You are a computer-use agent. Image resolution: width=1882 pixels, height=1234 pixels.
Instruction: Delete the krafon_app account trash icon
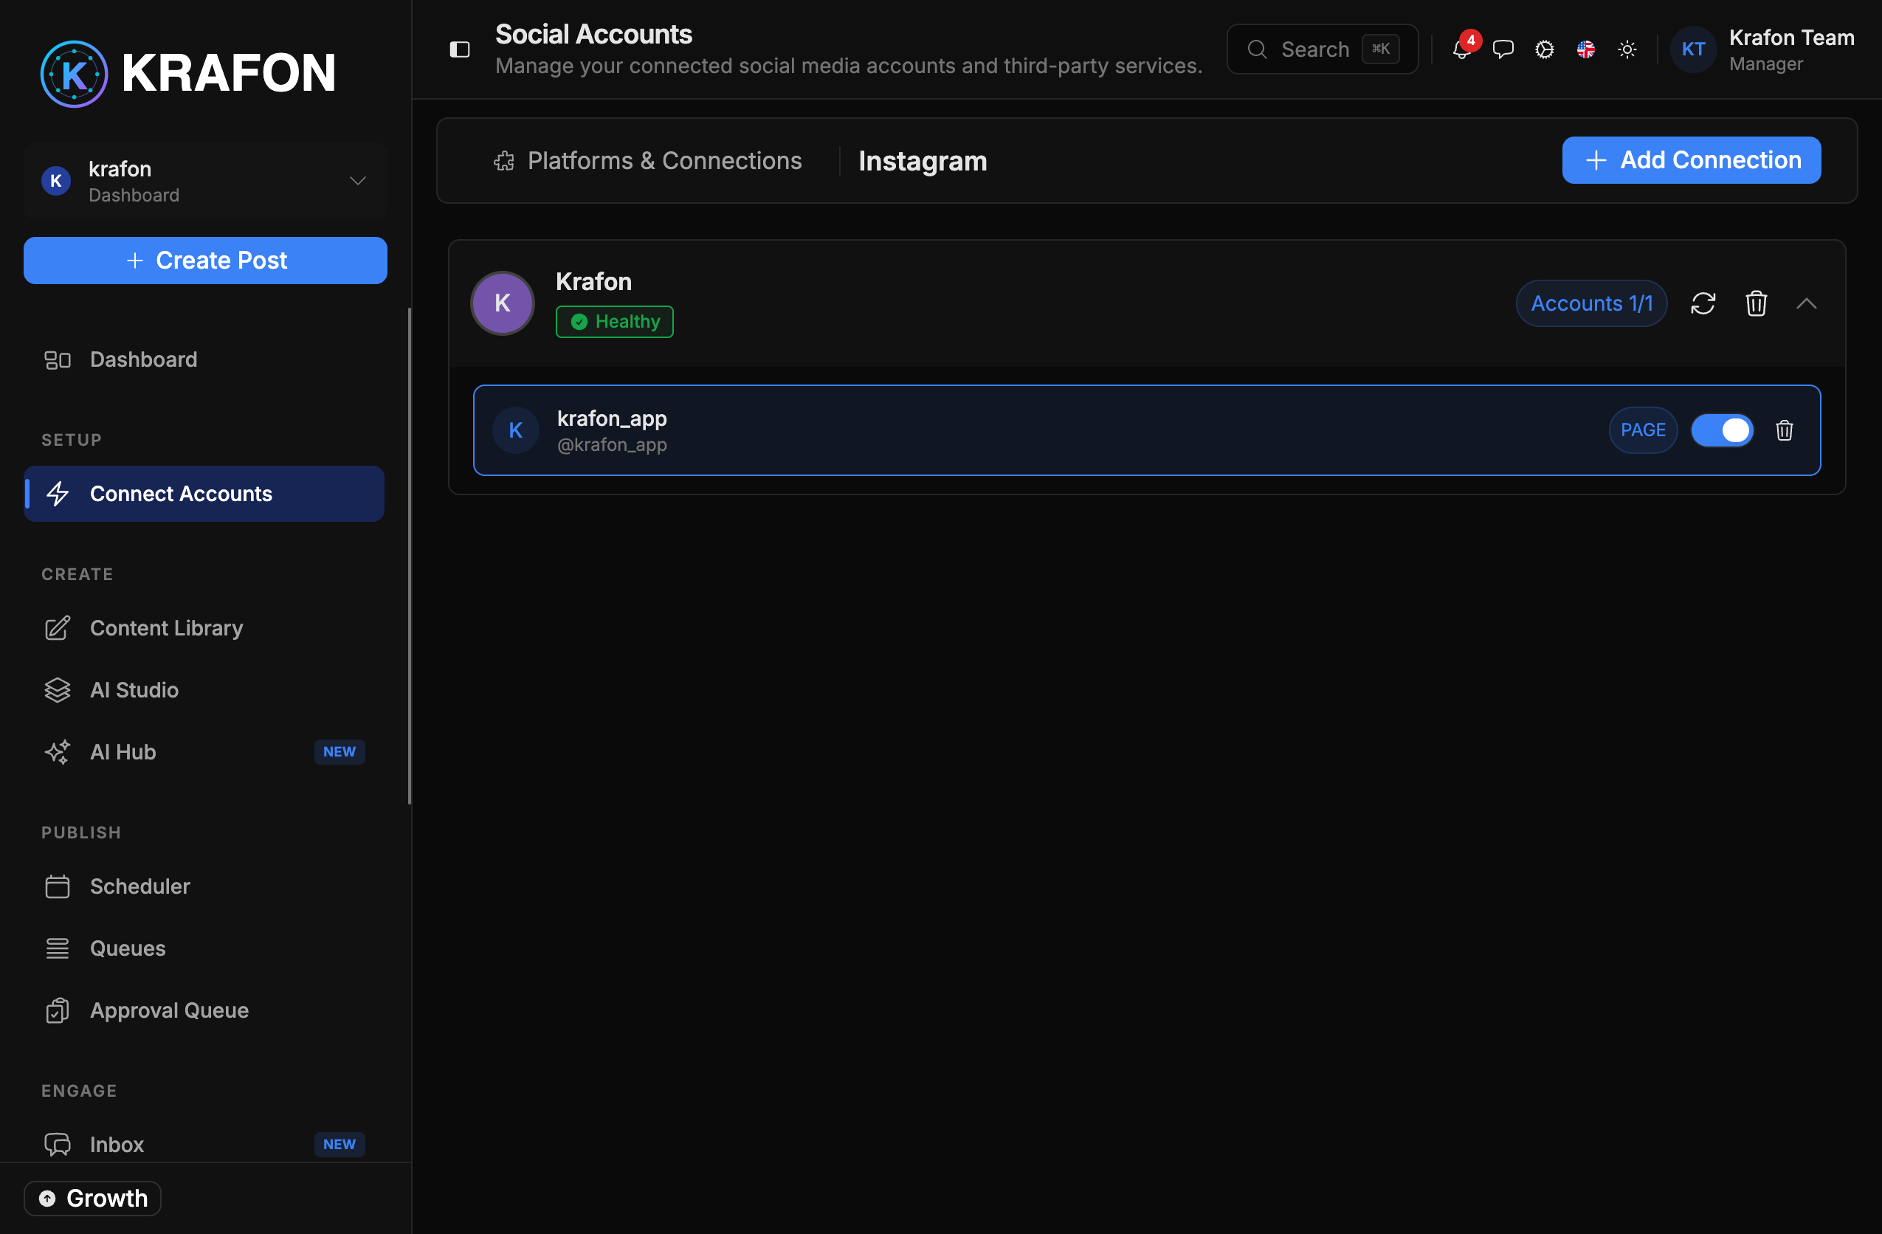click(1784, 430)
